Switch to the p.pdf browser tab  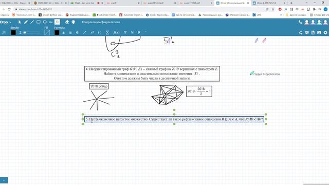[x=123, y=3]
